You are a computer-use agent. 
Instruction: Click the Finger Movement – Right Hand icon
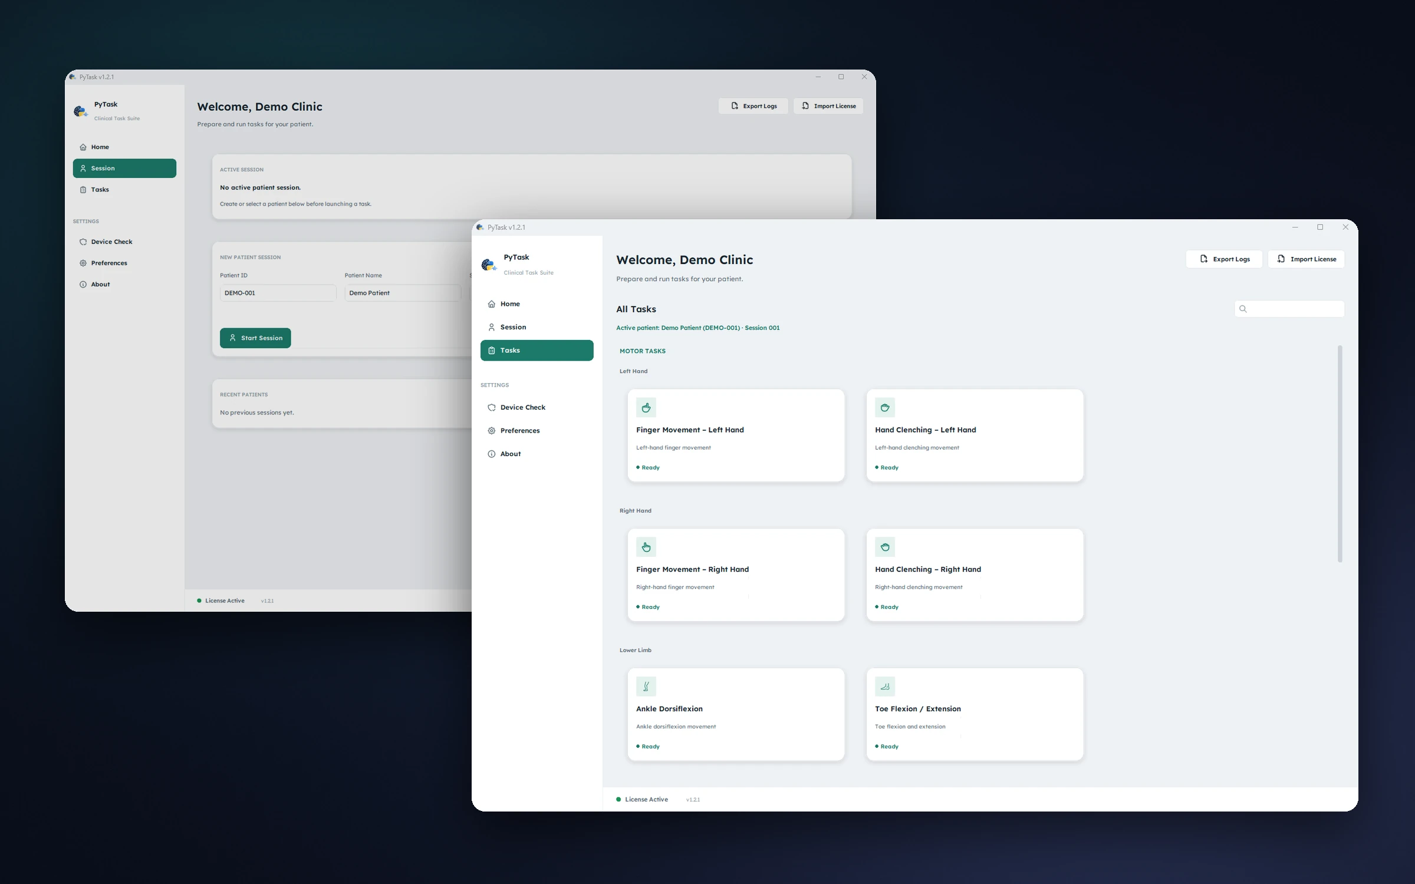(646, 547)
